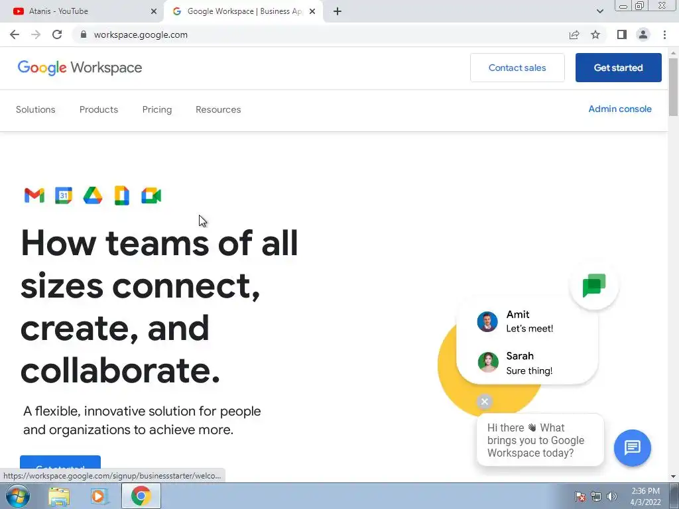Click the scrollbar up arrow
Image resolution: width=679 pixels, height=509 pixels.
point(673,53)
